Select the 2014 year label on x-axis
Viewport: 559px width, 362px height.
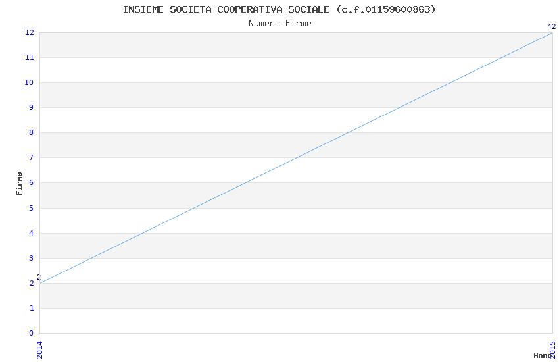39,350
